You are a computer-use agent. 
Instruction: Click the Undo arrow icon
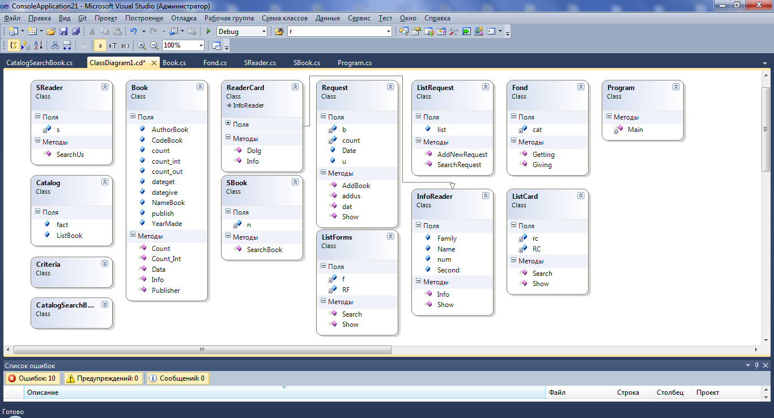tap(133, 32)
